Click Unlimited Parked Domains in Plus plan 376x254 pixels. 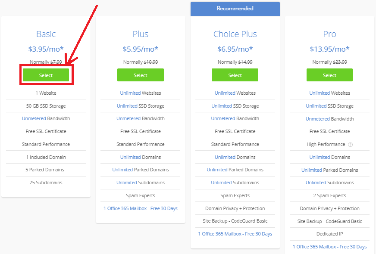click(122, 170)
